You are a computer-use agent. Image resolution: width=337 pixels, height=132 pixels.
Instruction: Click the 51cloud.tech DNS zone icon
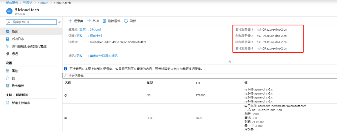10,11
